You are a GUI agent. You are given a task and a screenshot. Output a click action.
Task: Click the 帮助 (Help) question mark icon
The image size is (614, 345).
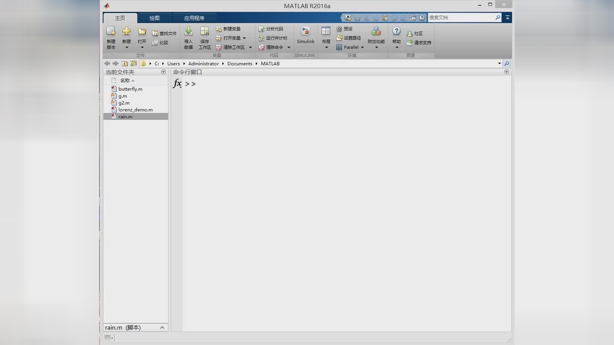click(x=397, y=31)
